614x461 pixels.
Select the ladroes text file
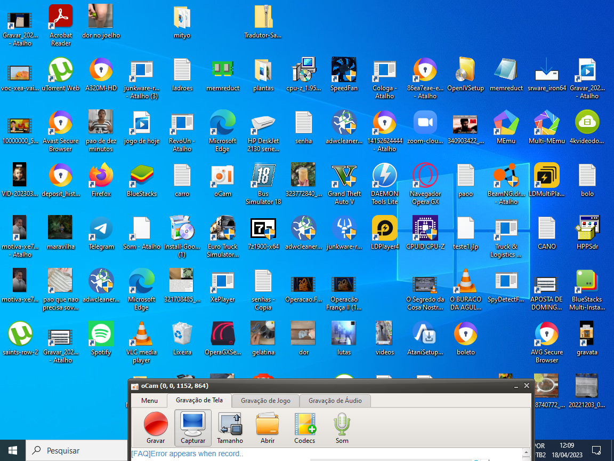[x=182, y=75]
